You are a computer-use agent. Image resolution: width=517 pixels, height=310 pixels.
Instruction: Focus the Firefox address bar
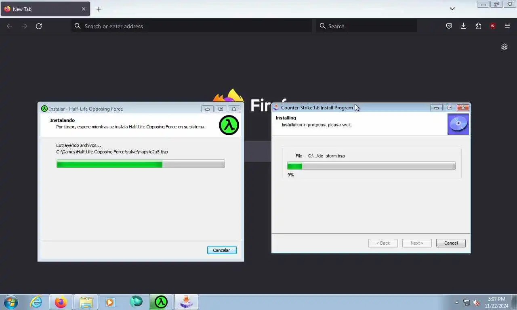pyautogui.click(x=191, y=26)
